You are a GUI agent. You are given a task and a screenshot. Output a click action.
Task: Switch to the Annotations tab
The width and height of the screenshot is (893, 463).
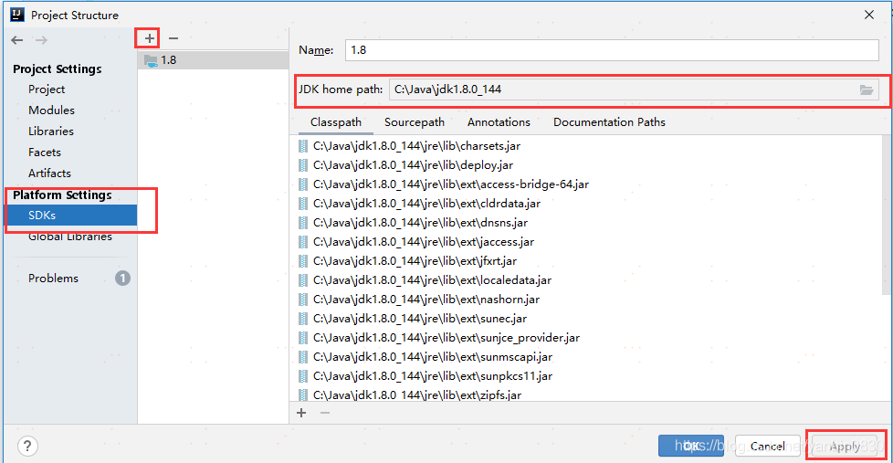point(499,121)
